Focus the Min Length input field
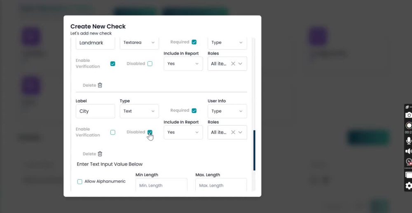Viewport: 412px width, 213px height. pos(162,185)
